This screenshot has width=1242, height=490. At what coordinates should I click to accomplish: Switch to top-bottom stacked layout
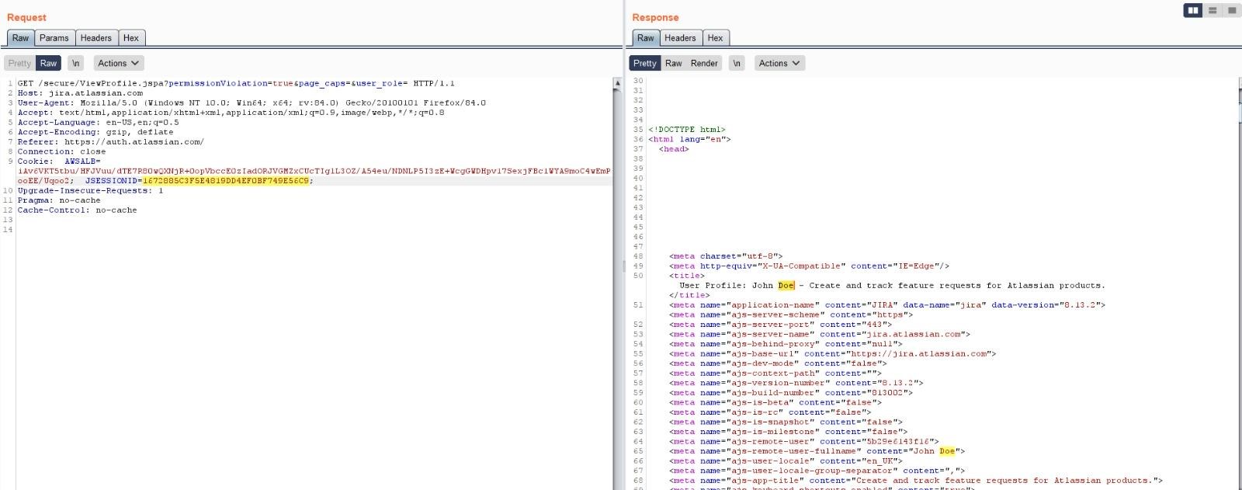(x=1213, y=10)
